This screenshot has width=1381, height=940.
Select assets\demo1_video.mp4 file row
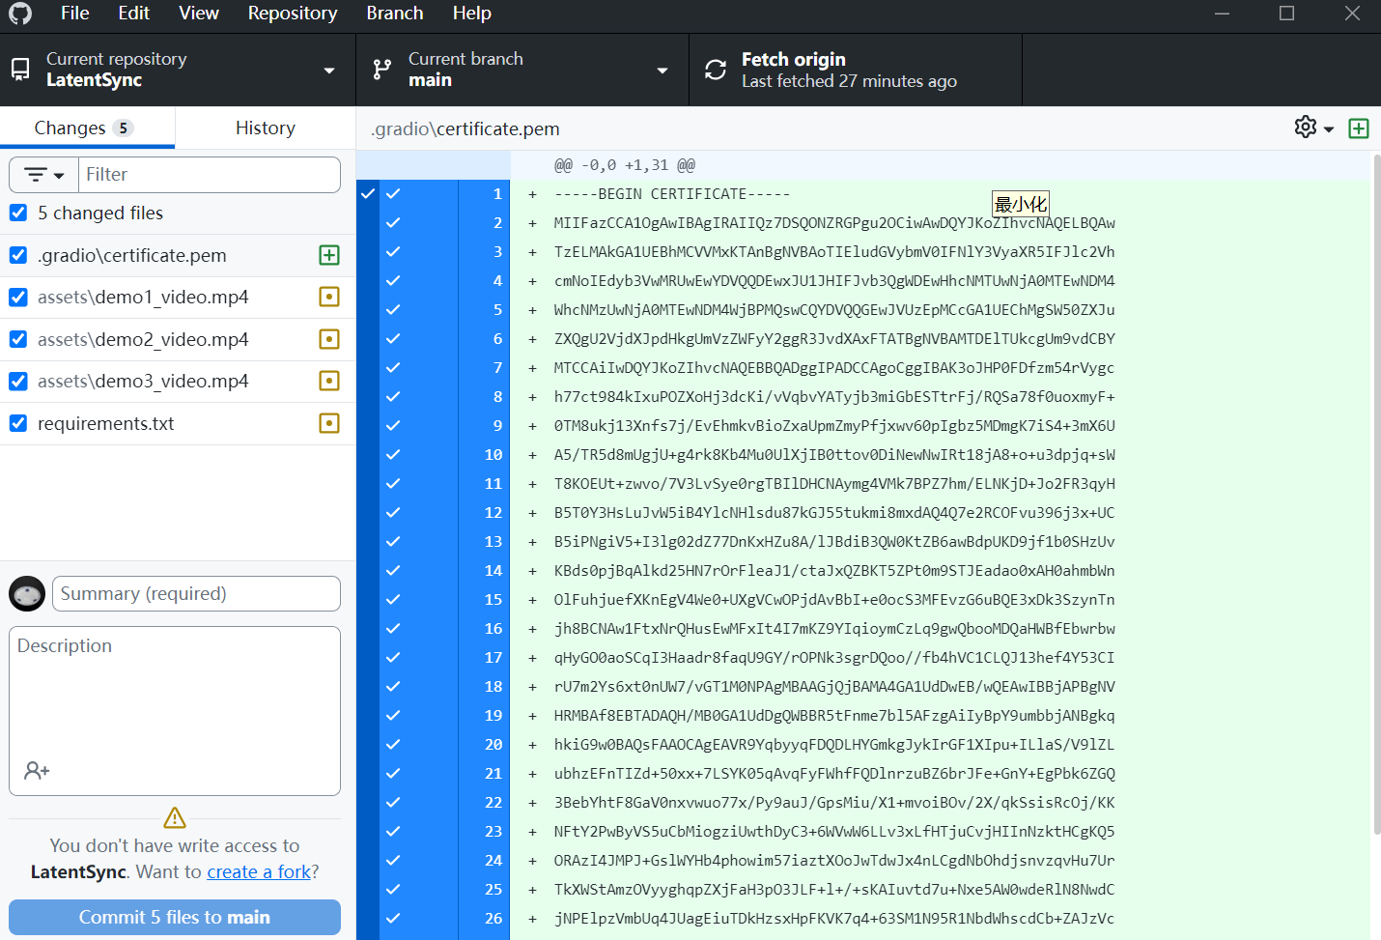178,297
